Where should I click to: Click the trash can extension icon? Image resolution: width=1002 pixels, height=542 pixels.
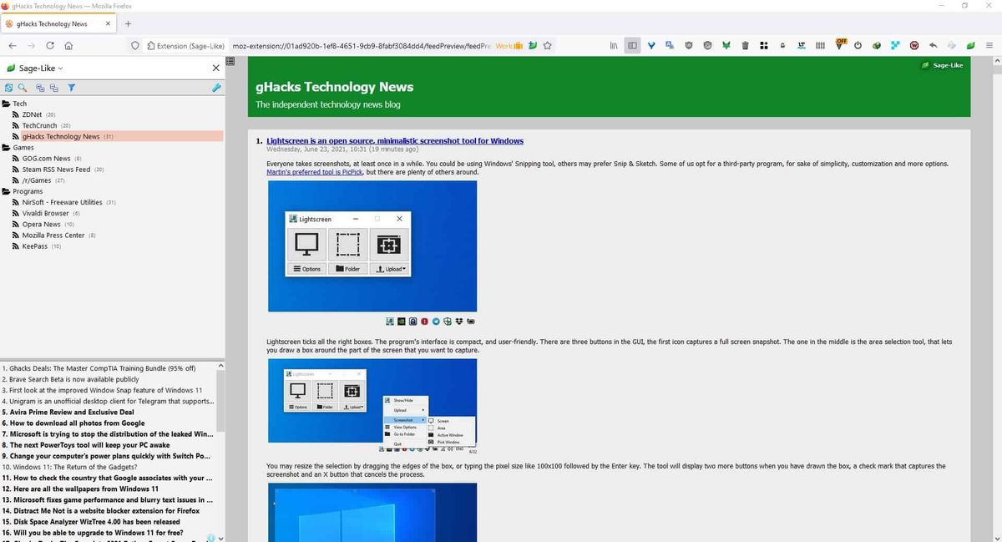click(x=746, y=45)
